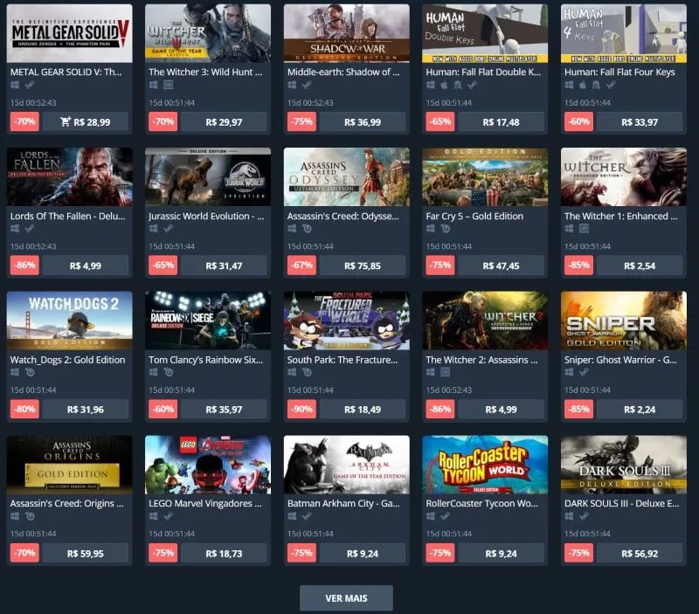This screenshot has height=614, width=699.
Task: Click the Apple icon under Human: Fall Flat Double Keys
Action: (x=444, y=85)
